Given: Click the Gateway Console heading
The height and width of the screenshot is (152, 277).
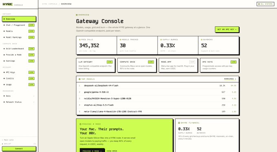Looking at the screenshot, I should pyautogui.click(x=100, y=21).
